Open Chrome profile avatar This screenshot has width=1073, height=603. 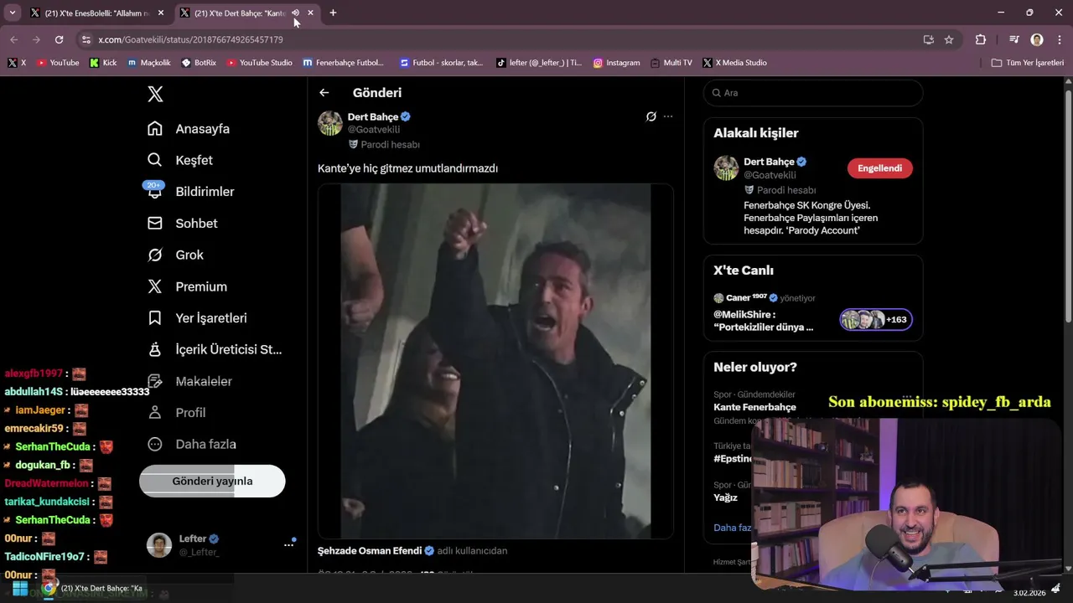(x=1037, y=39)
